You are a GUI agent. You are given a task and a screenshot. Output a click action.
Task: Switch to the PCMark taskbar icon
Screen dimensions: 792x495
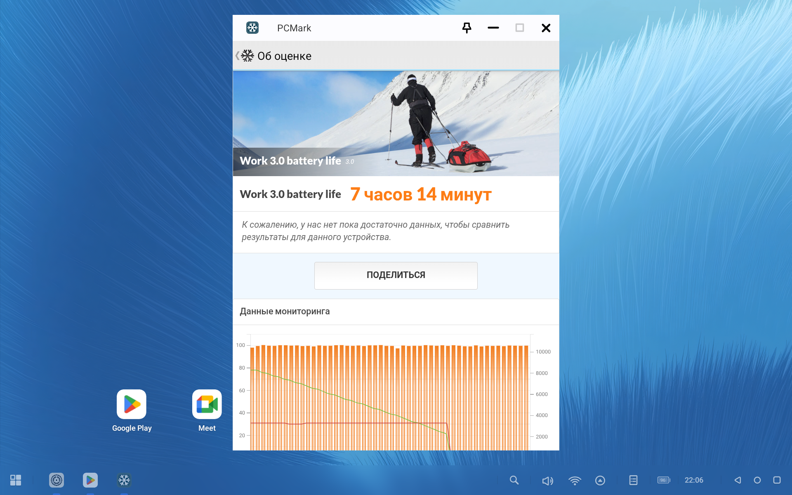(124, 480)
